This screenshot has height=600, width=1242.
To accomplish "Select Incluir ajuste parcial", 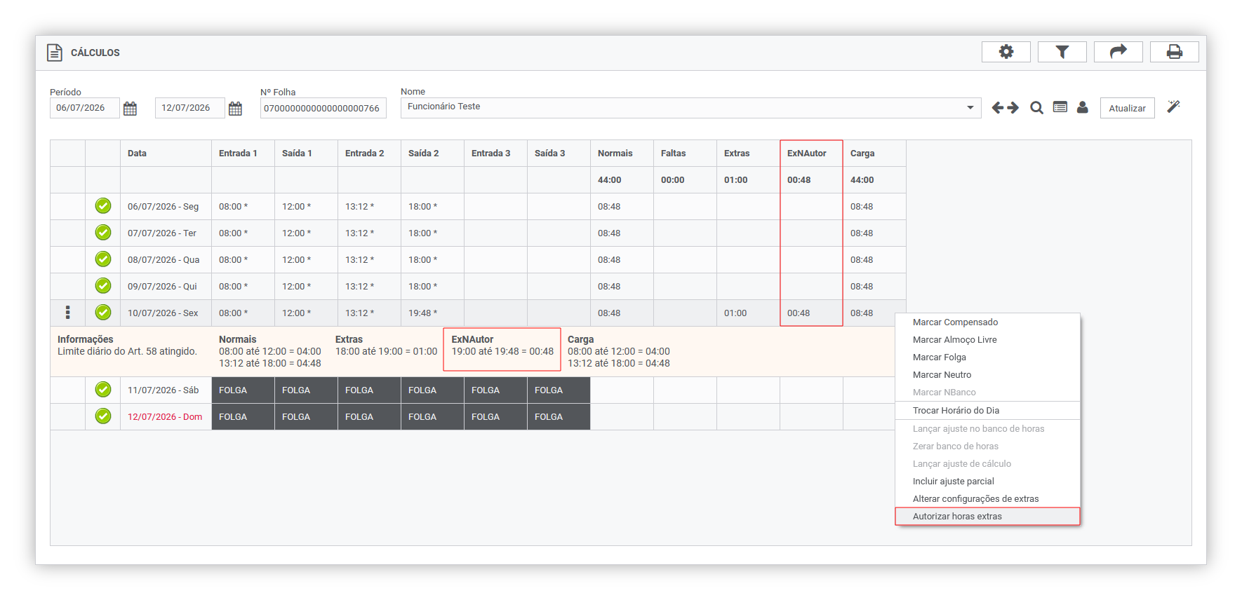I will point(987,482).
